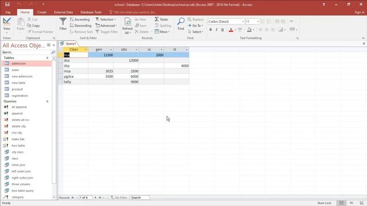
Task: Click Sign in link
Action: (x=360, y=12)
